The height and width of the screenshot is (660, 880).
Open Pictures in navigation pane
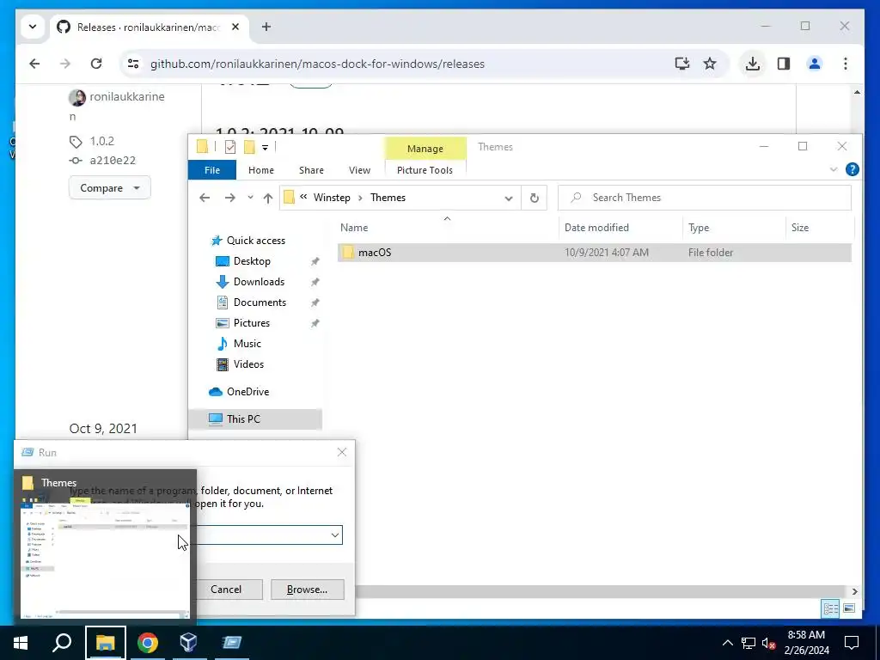[x=252, y=323]
